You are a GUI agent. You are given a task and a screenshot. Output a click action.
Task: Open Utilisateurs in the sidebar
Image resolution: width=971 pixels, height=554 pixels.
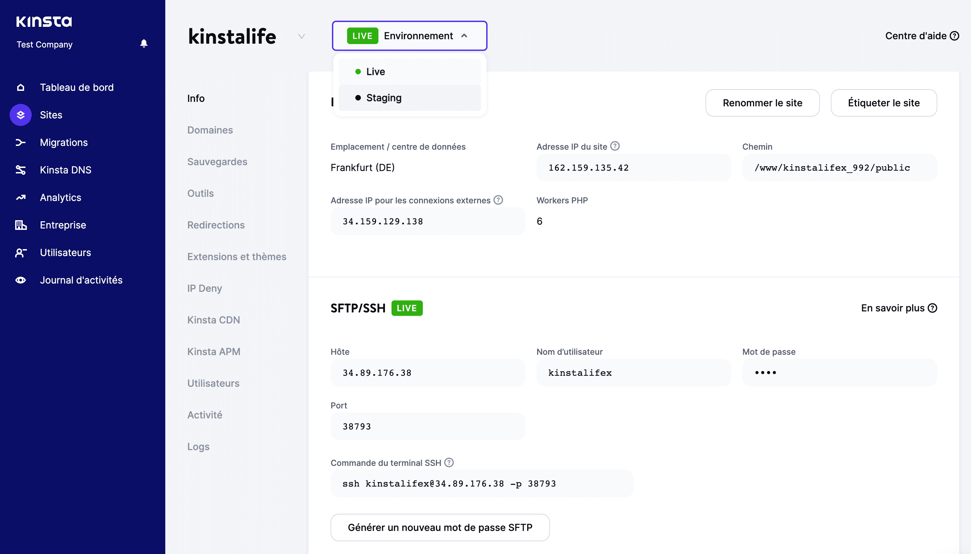pos(65,252)
